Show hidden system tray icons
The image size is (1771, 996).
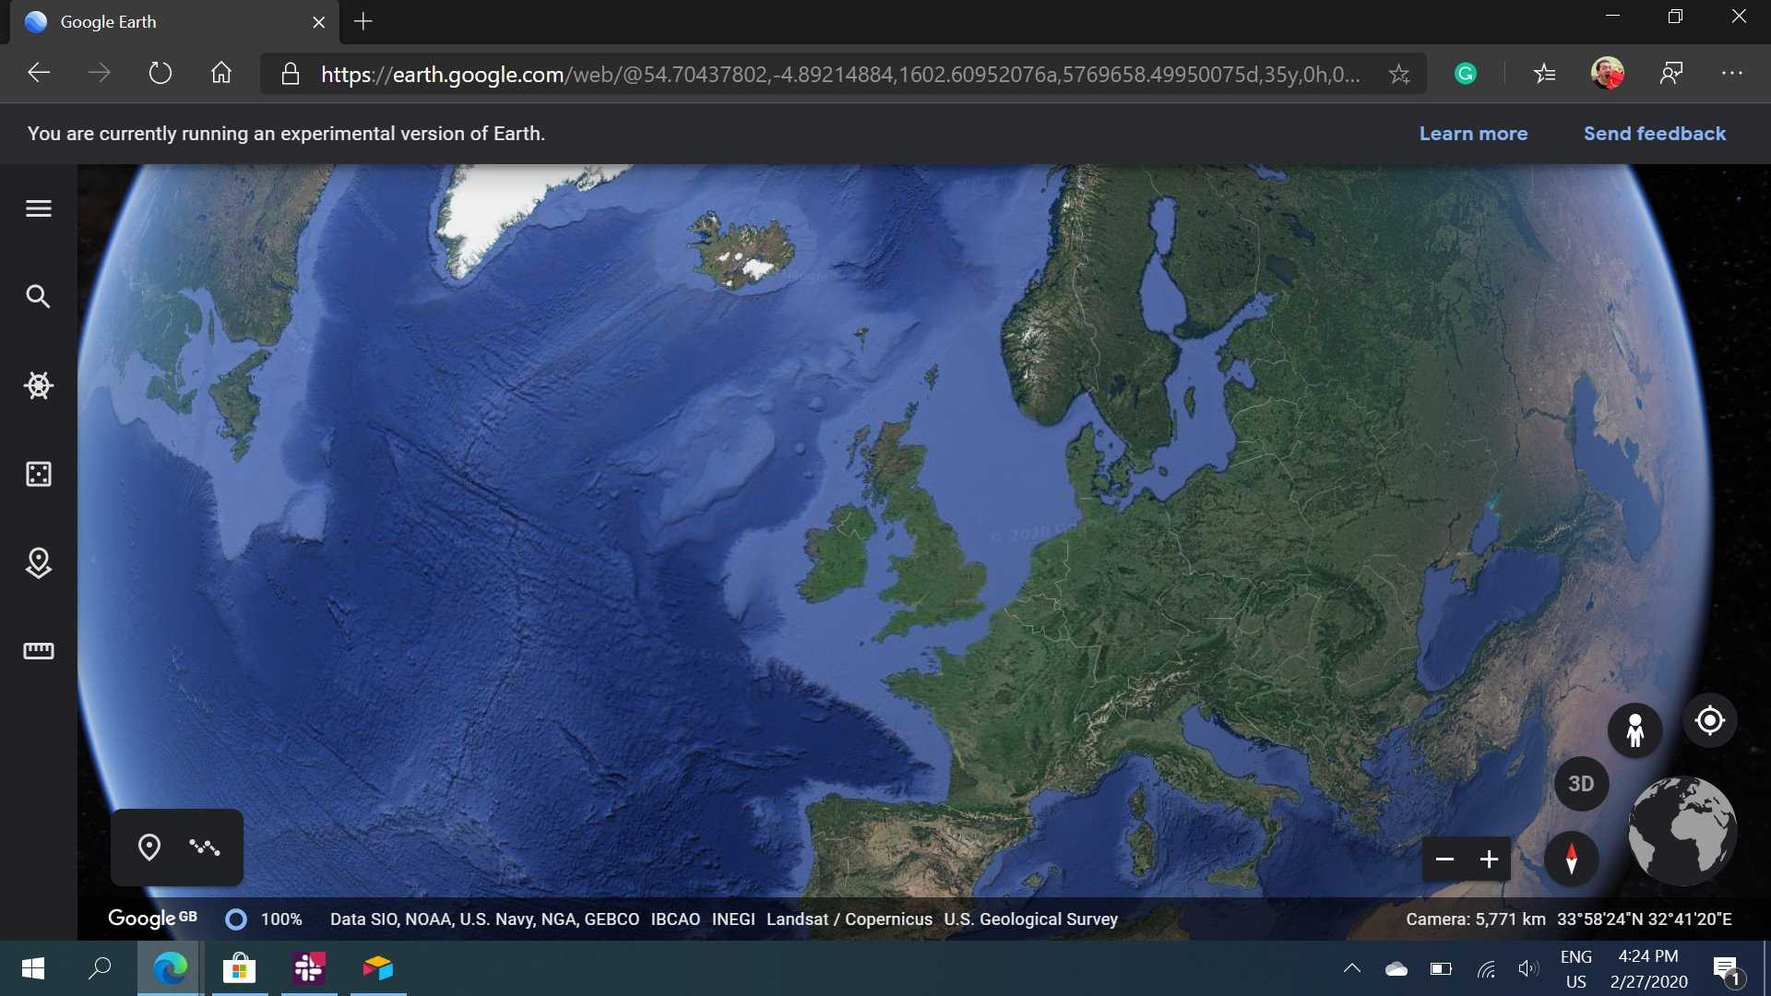click(1351, 968)
